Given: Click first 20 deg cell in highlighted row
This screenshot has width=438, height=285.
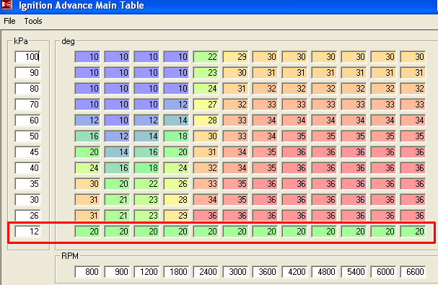Looking at the screenshot, I should pos(87,232).
